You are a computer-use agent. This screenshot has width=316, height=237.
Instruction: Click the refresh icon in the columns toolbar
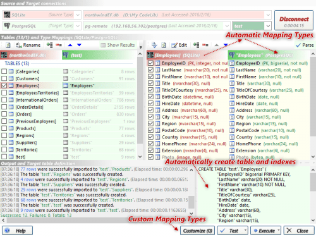coord(164,45)
